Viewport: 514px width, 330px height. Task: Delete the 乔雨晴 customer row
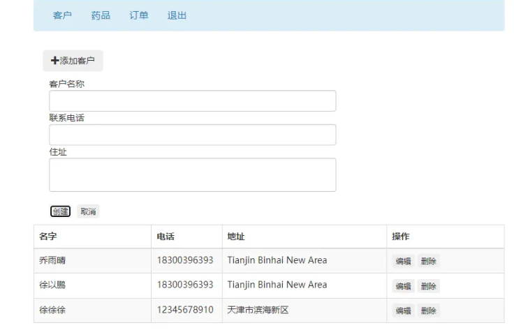click(428, 261)
